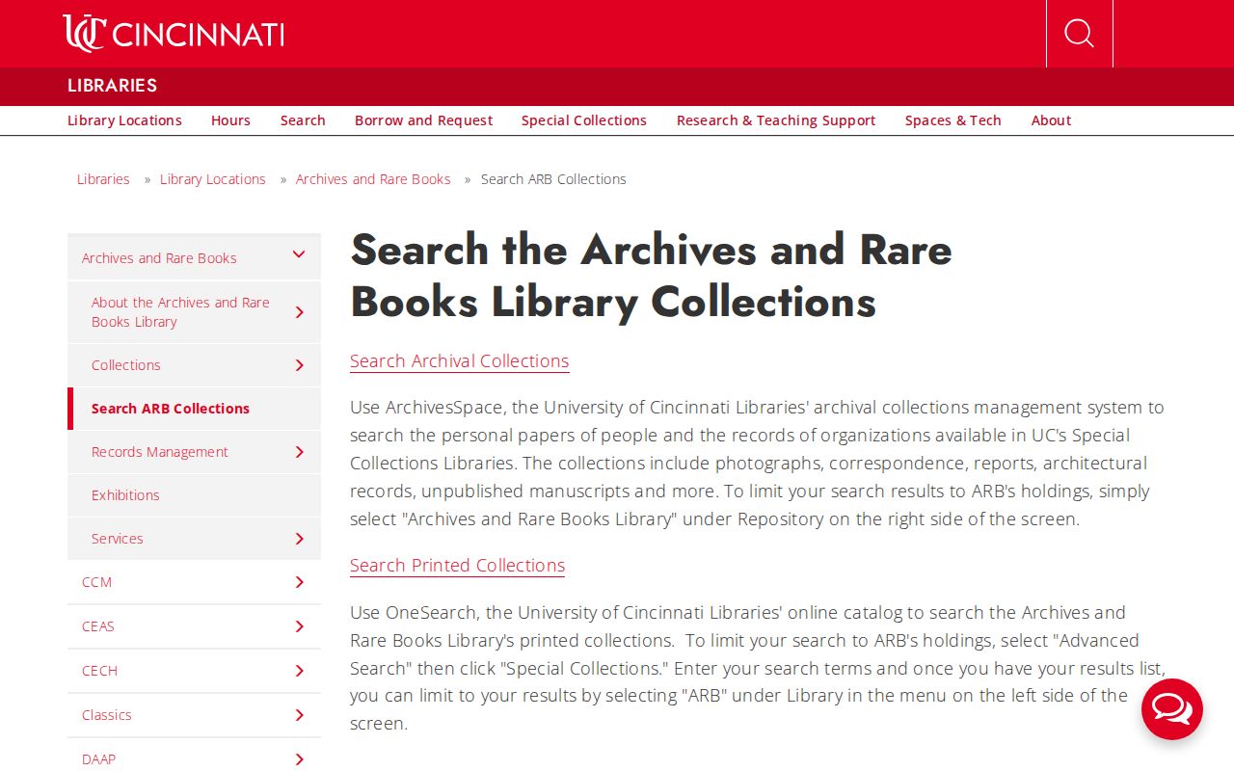The height and width of the screenshot is (771, 1234).
Task: Open the CEAS sidebar link
Action: [98, 626]
